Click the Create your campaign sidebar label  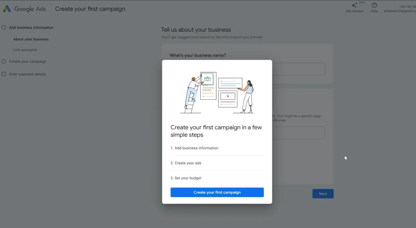pyautogui.click(x=28, y=61)
